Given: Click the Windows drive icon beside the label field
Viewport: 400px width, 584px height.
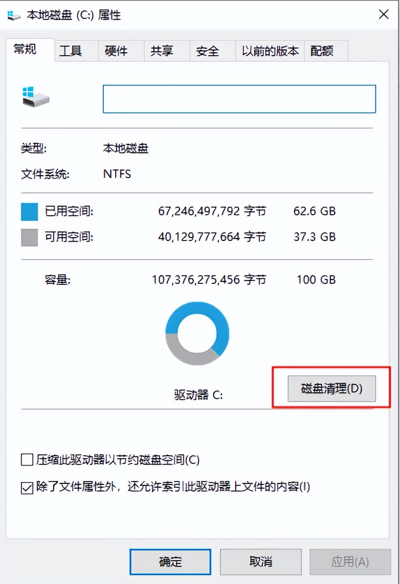Looking at the screenshot, I should click(x=35, y=98).
